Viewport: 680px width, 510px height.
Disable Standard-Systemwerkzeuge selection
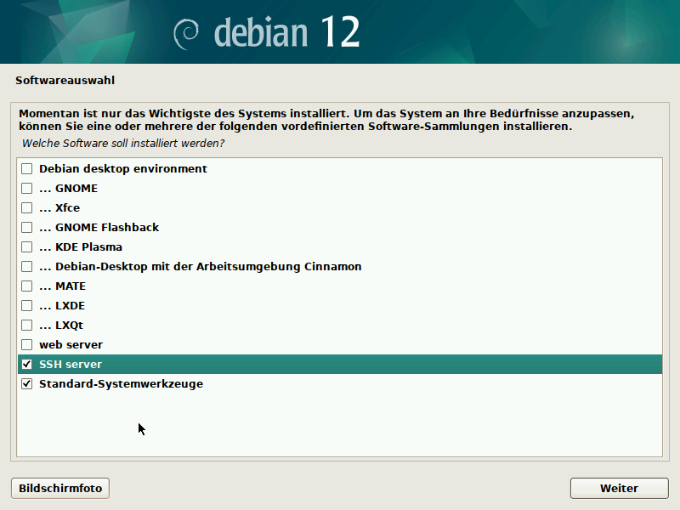pyautogui.click(x=26, y=383)
